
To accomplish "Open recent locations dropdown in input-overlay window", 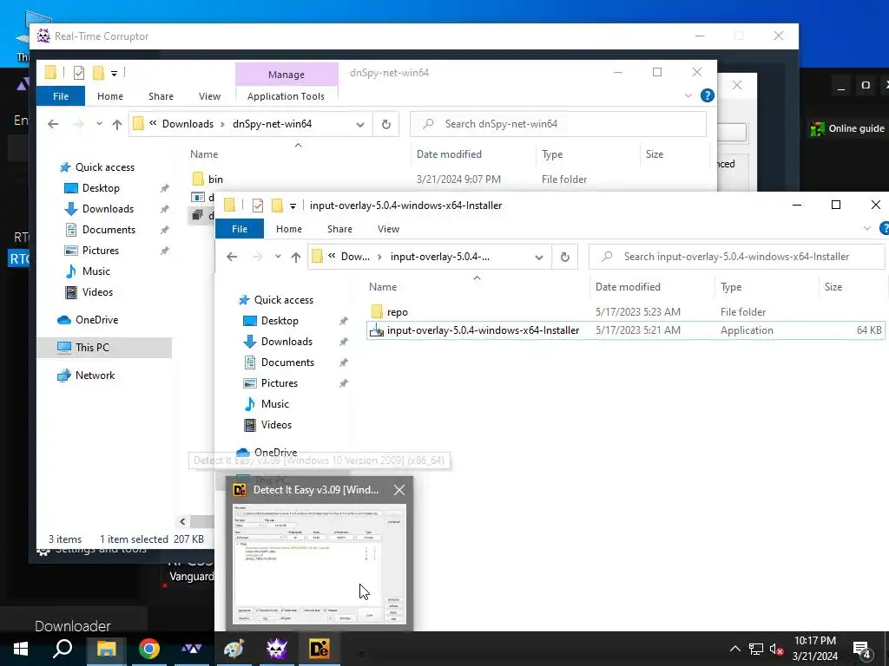I will (278, 257).
